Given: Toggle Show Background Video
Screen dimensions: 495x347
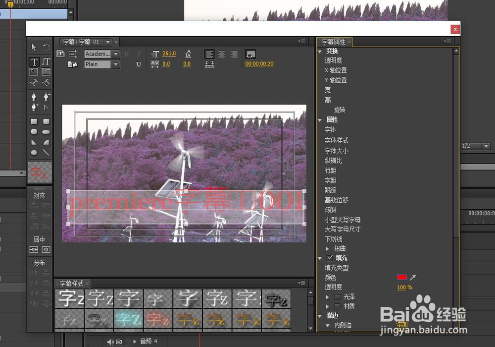Looking at the screenshot, I should pyautogui.click(x=250, y=55).
